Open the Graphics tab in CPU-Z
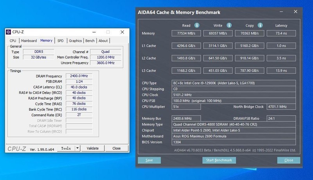 (75, 41)
